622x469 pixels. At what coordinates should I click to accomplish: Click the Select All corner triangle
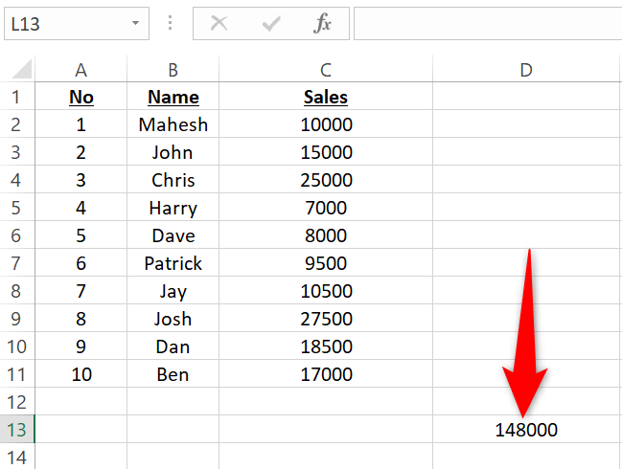coord(20,70)
